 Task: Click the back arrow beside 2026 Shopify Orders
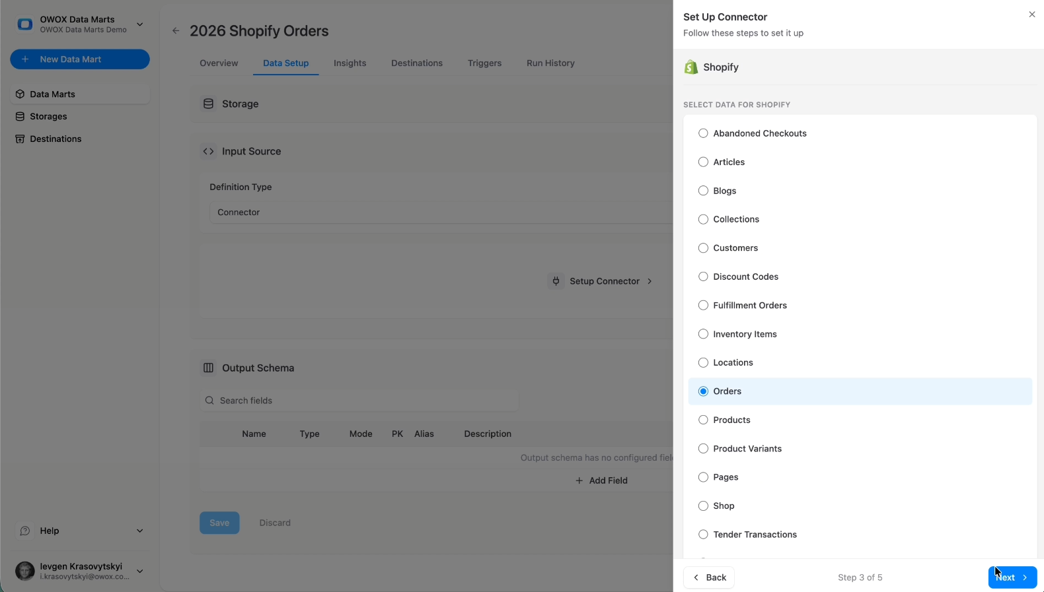(x=176, y=31)
